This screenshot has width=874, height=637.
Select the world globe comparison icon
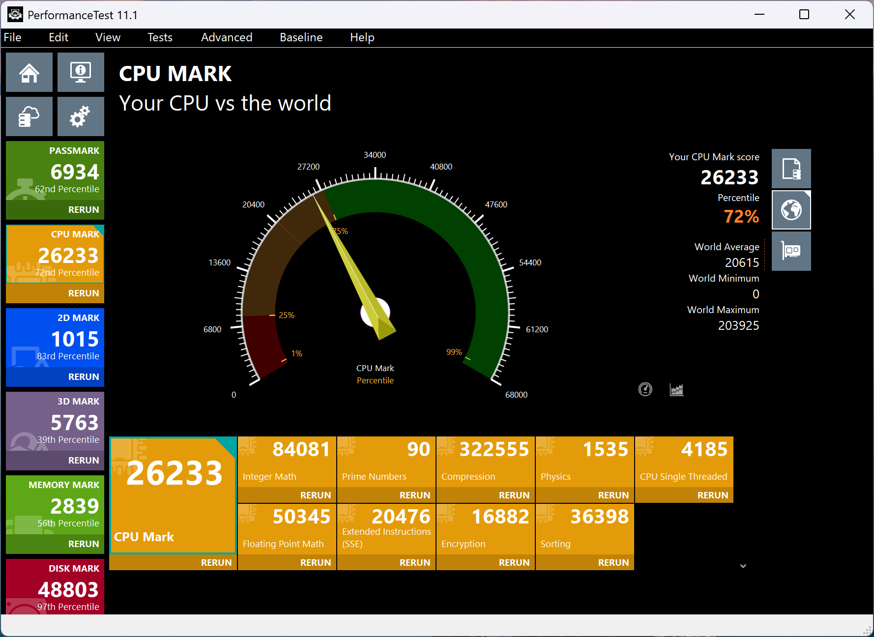pyautogui.click(x=791, y=210)
